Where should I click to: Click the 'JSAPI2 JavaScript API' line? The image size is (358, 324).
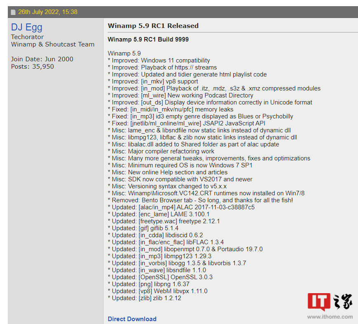pyautogui.click(x=187, y=123)
